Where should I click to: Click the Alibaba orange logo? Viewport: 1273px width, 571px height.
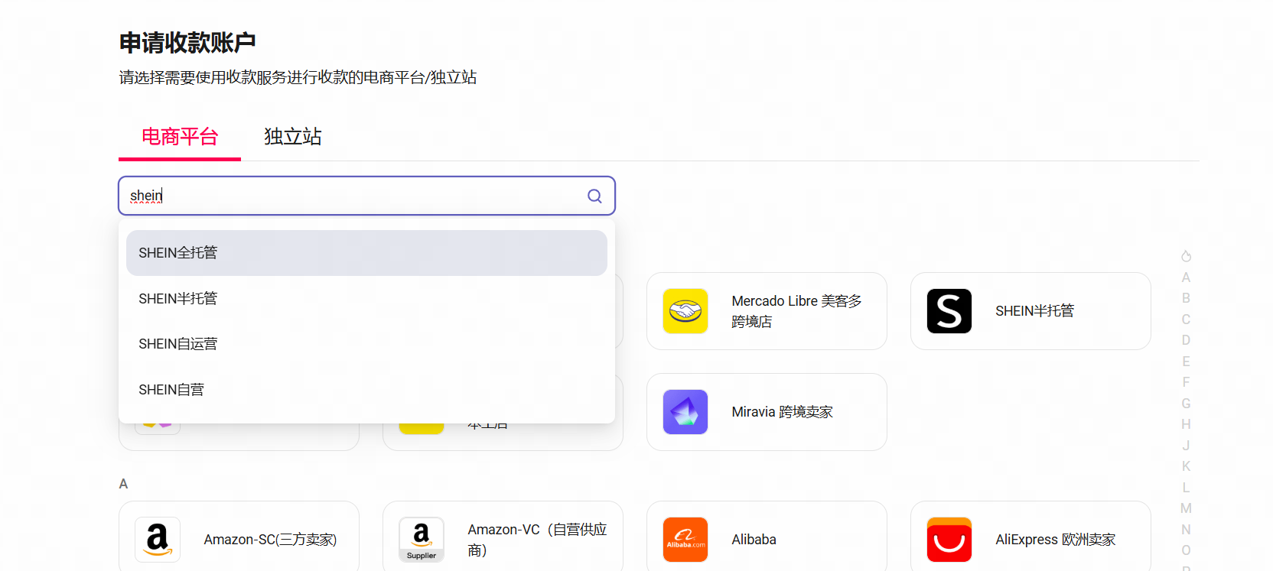pos(685,540)
